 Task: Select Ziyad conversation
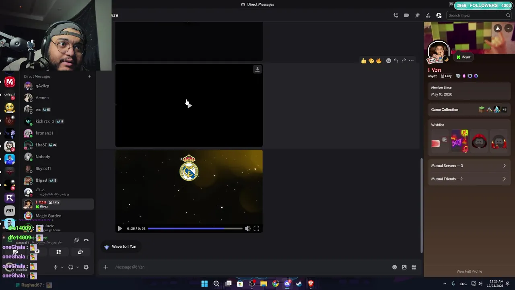tap(58, 180)
